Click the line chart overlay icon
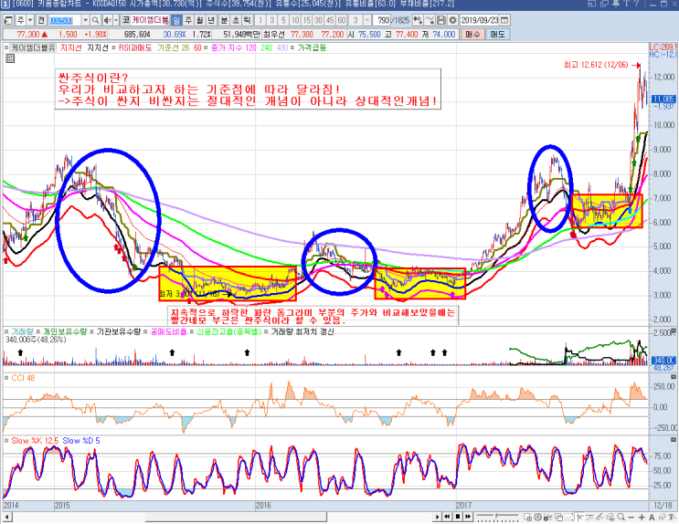The image size is (679, 524). (x=430, y=20)
